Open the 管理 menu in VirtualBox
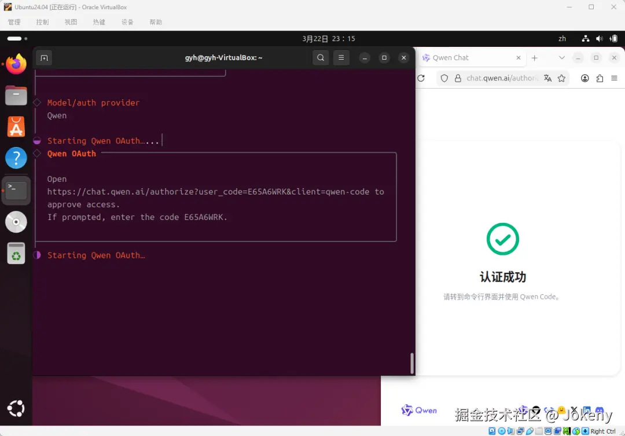 [x=14, y=22]
